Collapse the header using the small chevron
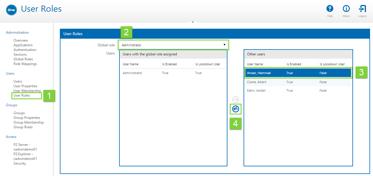Viewport: 373px width, 176px height. [193, 22]
